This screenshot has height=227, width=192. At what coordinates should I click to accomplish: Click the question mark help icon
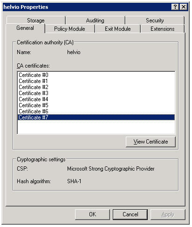175,7
